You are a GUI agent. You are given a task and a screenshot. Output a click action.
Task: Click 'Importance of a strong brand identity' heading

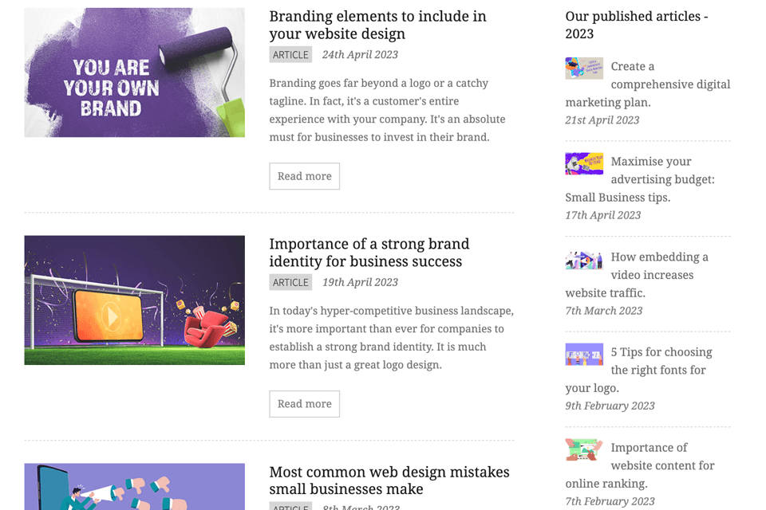click(369, 253)
